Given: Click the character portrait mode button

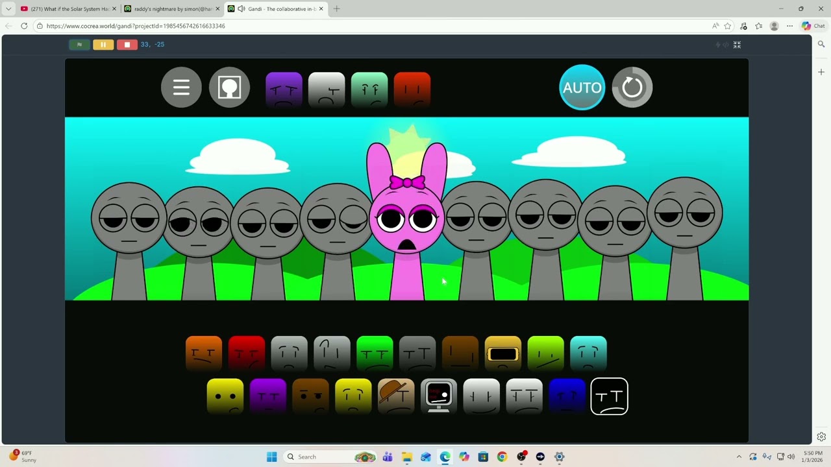Looking at the screenshot, I should pos(229,87).
